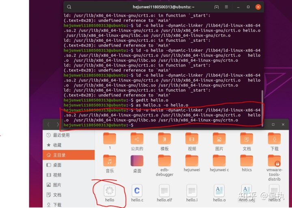Click the last empty terminal prompt
Image resolution: width=292 pixels, height=208 pixels.
point(99,125)
